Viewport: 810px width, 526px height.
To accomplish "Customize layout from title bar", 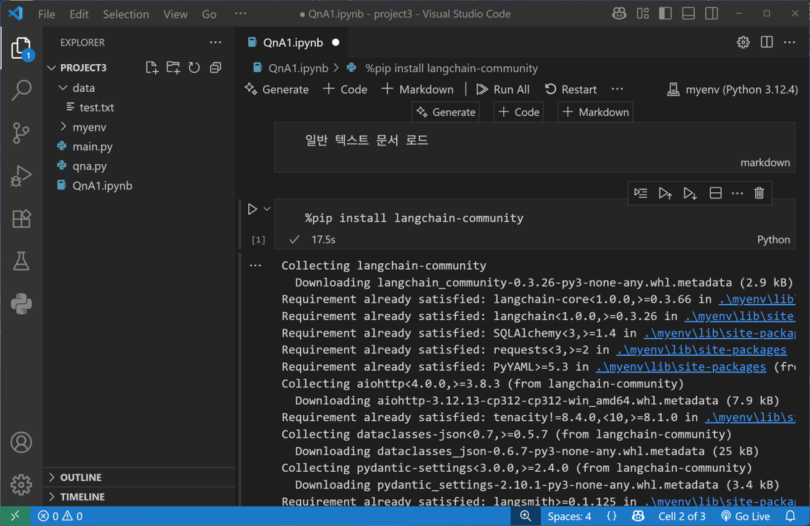I will 642,14.
